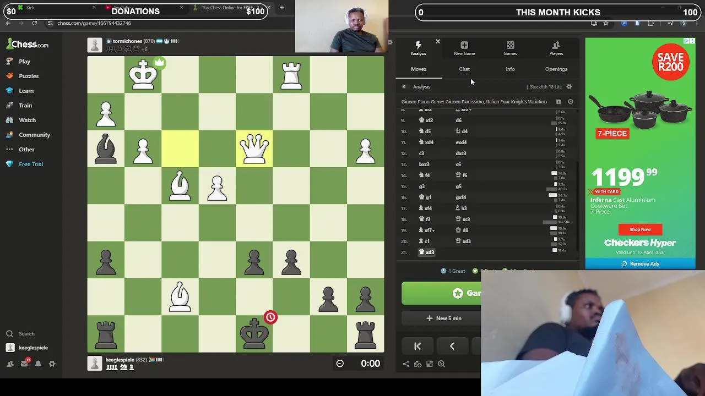
Task: Click the white queen on the board
Action: tap(254, 149)
